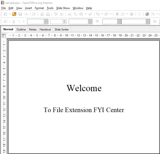Click the horizontal ruler at mark 10
The height and width of the screenshot is (154, 160).
point(66,35)
